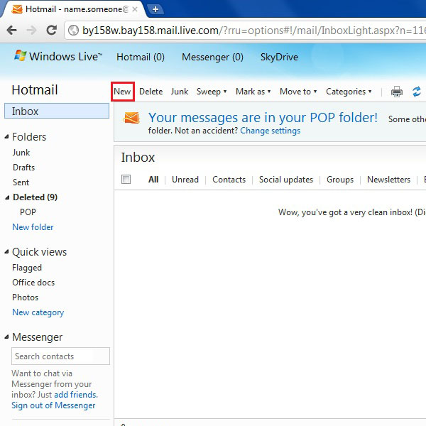This screenshot has height=426, width=426.
Task: Click the Junk toolbar button
Action: [180, 92]
